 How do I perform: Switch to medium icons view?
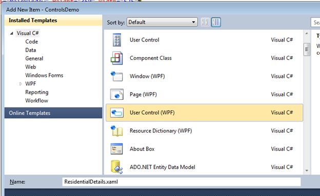[216, 22]
